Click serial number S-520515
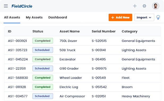Viewport: 164px width, 101px height. click(x=99, y=41)
